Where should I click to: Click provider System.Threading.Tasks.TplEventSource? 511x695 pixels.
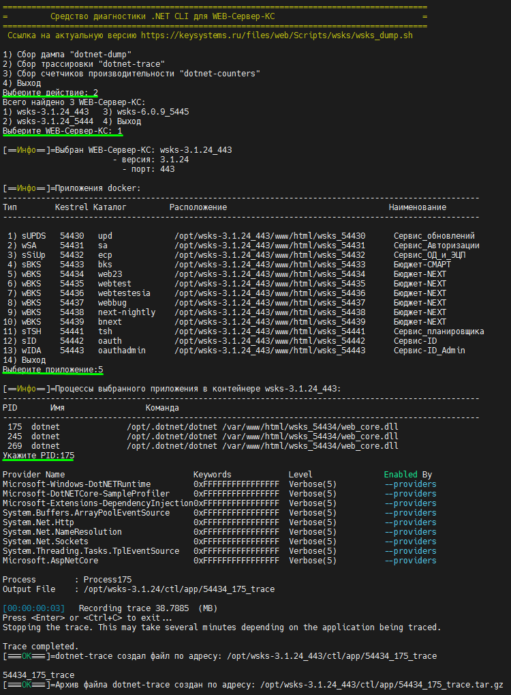click(x=91, y=551)
